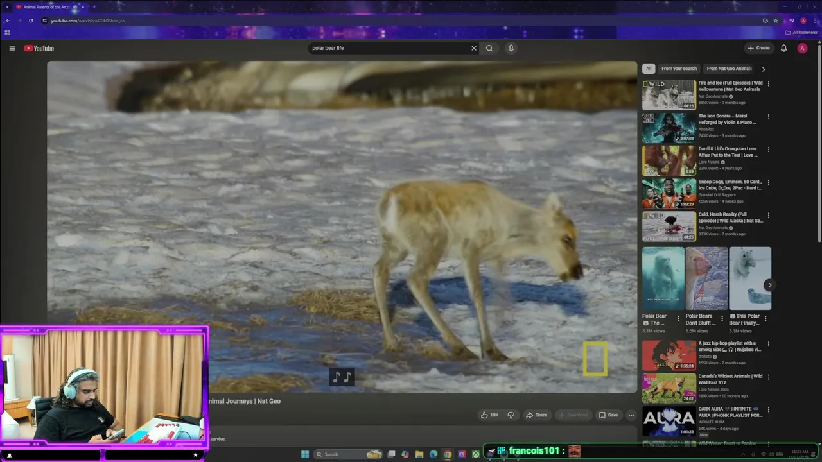Open Google Chrome from the taskbar
822x462 pixels.
coord(448,454)
